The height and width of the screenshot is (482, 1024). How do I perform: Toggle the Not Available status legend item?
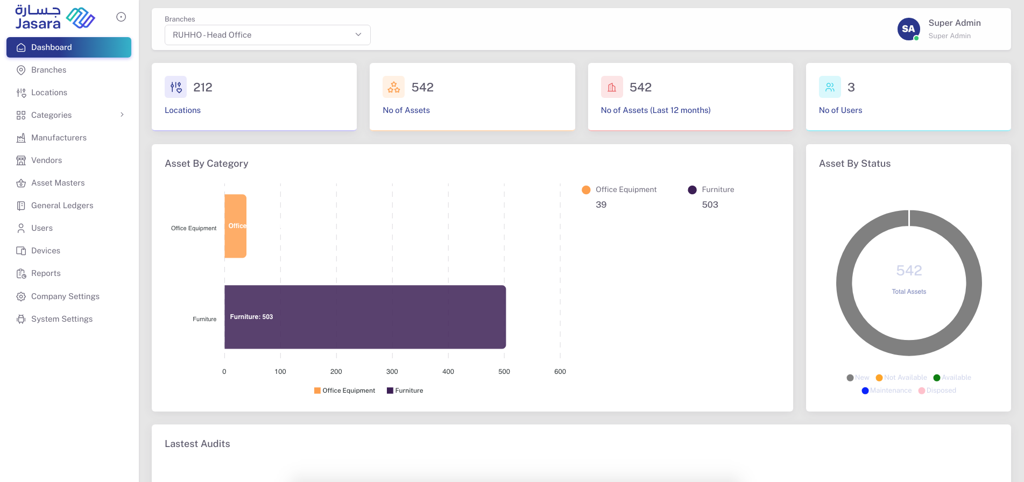901,378
